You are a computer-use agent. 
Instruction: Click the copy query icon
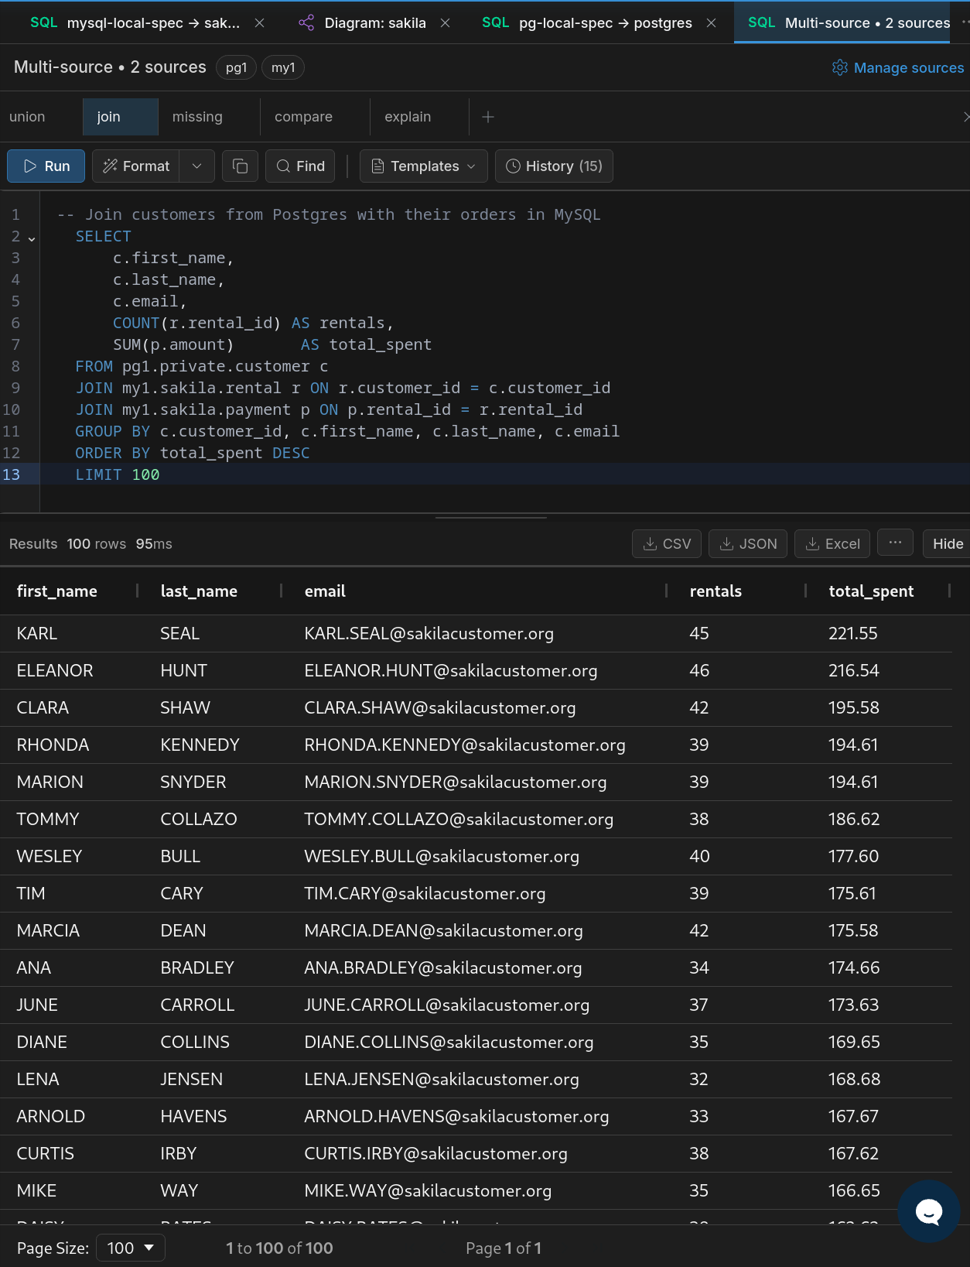tap(240, 166)
